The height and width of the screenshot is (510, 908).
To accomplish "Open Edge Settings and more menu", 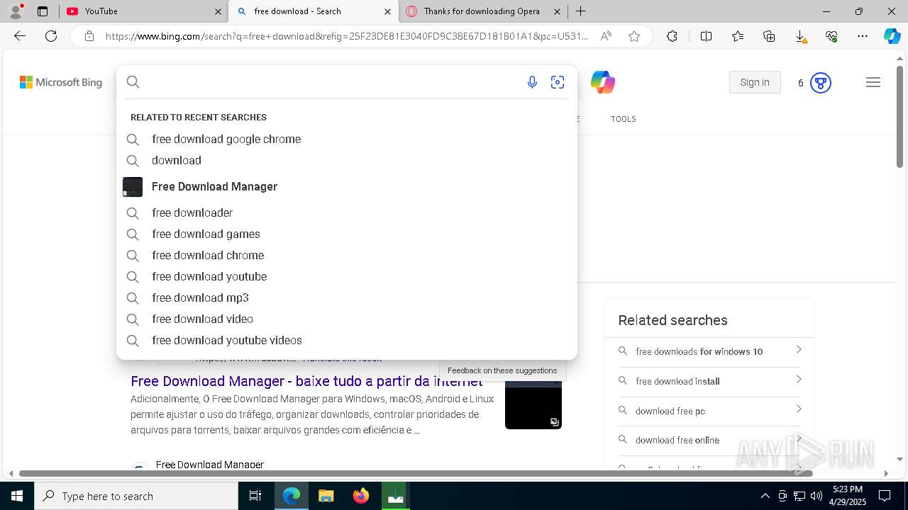I will point(863,36).
